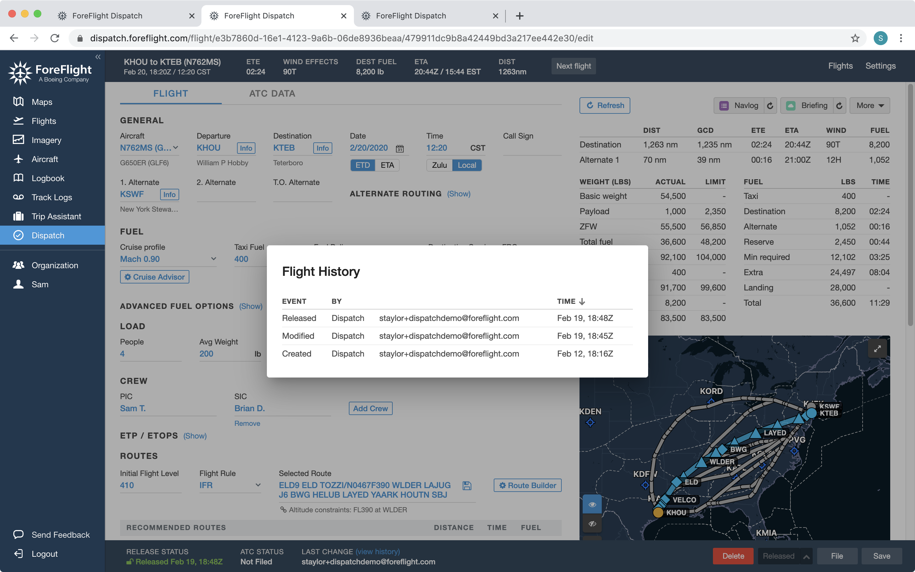Select ETA time mode
This screenshot has height=572, width=915.
click(387, 165)
